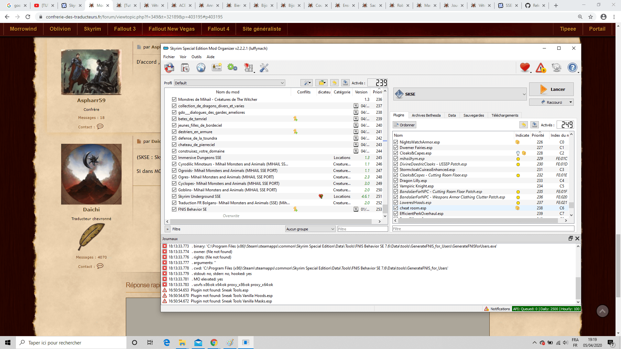Uncheck Cloaks&Capes.esp plugin checkbox
This screenshot has width=621, height=349.
tap(396, 153)
